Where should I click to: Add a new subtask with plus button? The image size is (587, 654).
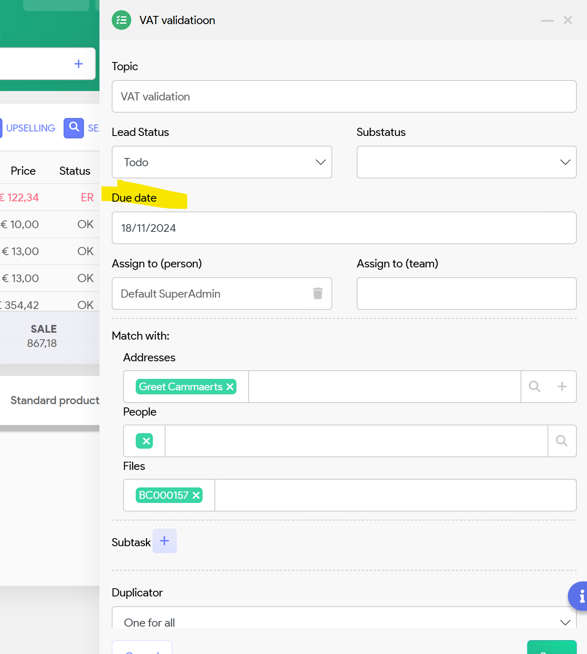click(x=164, y=541)
